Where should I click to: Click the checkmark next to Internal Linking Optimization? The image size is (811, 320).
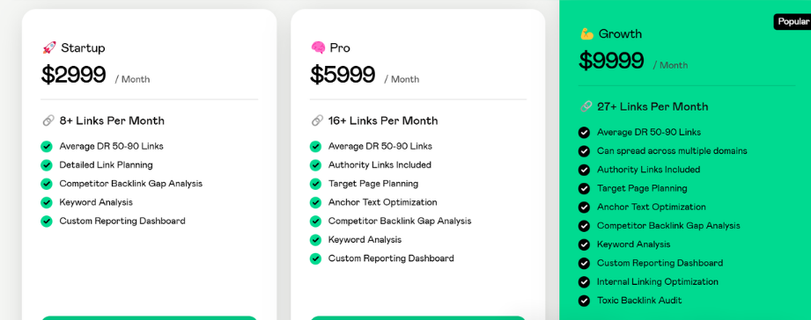[x=584, y=282]
